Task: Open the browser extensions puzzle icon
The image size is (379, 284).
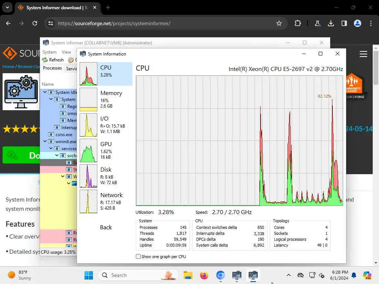Action: coord(298,23)
